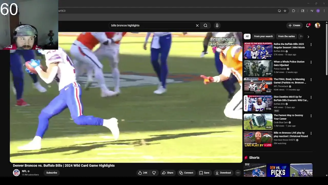
Task: Open the browser tab search icon
Action: click(x=303, y=11)
